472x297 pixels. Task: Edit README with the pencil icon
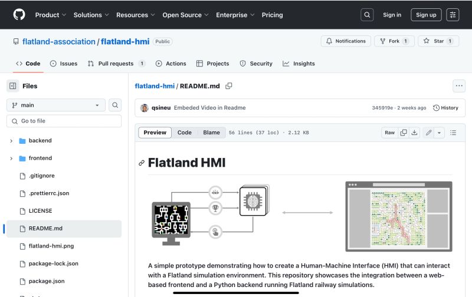[429, 133]
